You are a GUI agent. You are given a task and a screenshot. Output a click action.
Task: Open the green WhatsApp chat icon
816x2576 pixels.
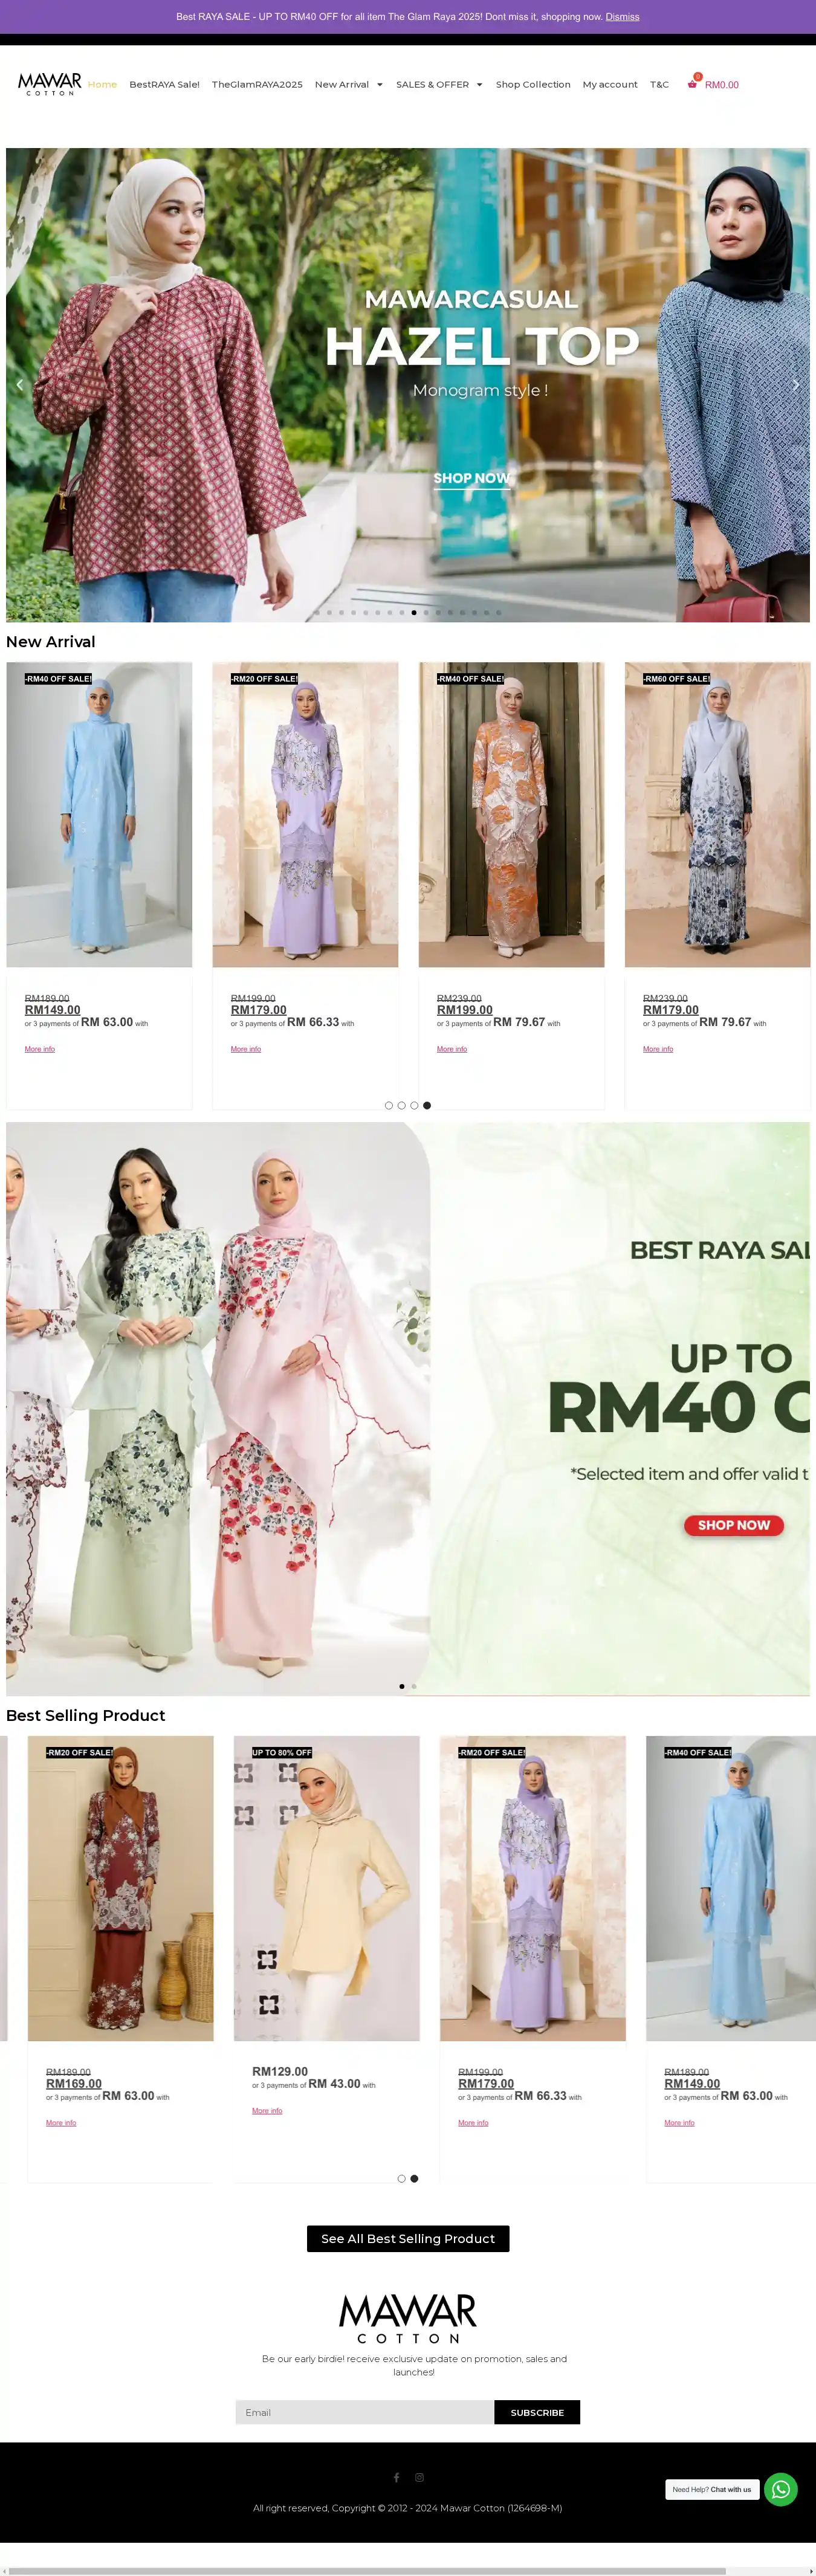coord(781,2489)
